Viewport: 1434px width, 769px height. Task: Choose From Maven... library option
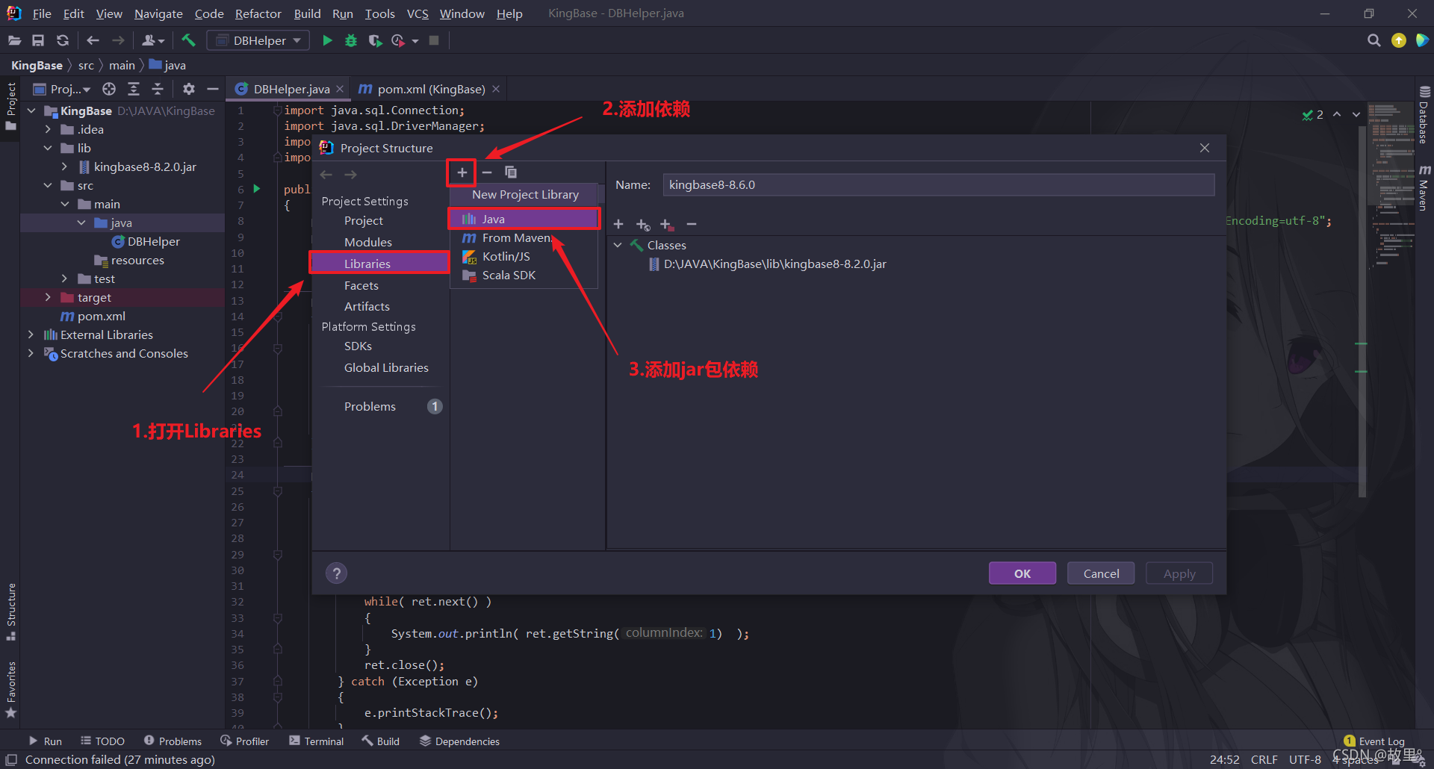point(524,237)
